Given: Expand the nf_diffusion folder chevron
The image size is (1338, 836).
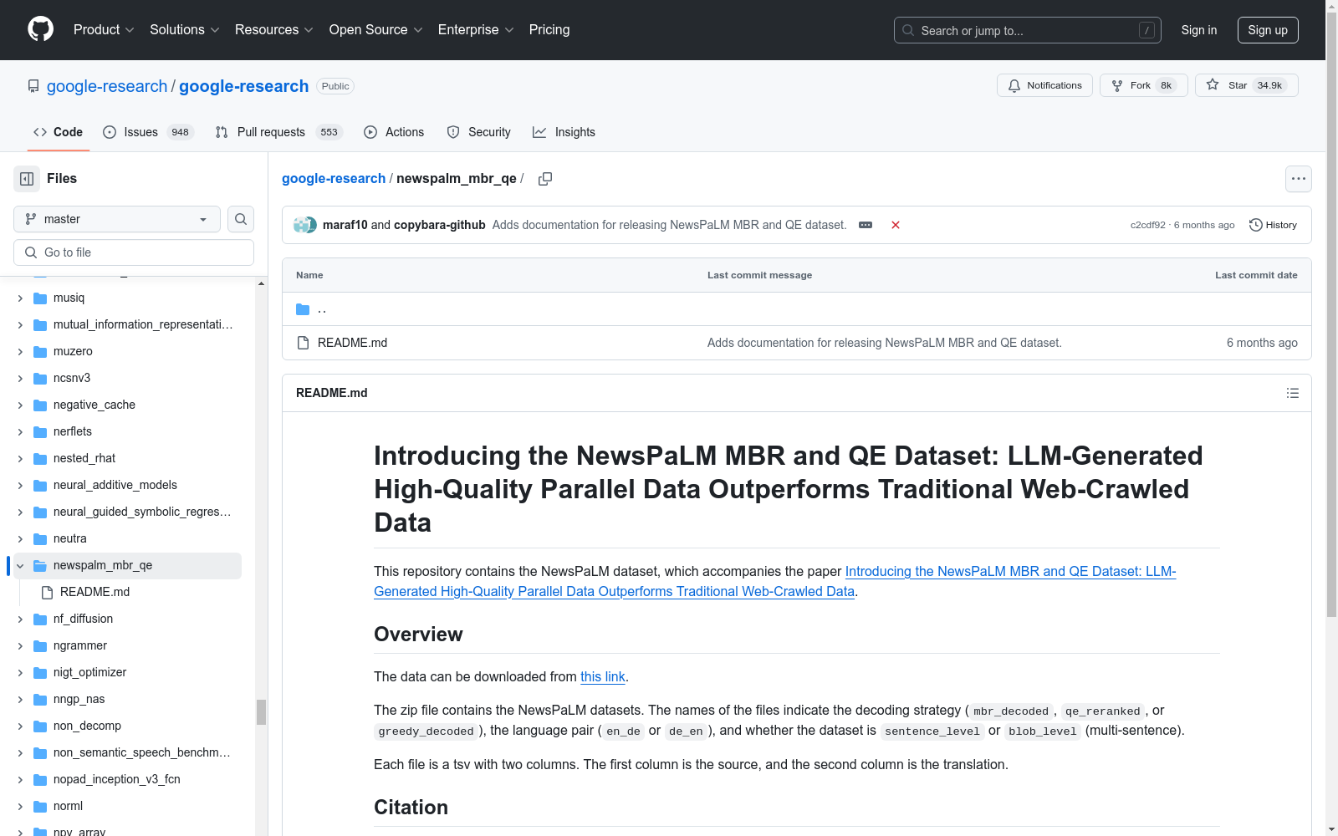Looking at the screenshot, I should [20, 619].
